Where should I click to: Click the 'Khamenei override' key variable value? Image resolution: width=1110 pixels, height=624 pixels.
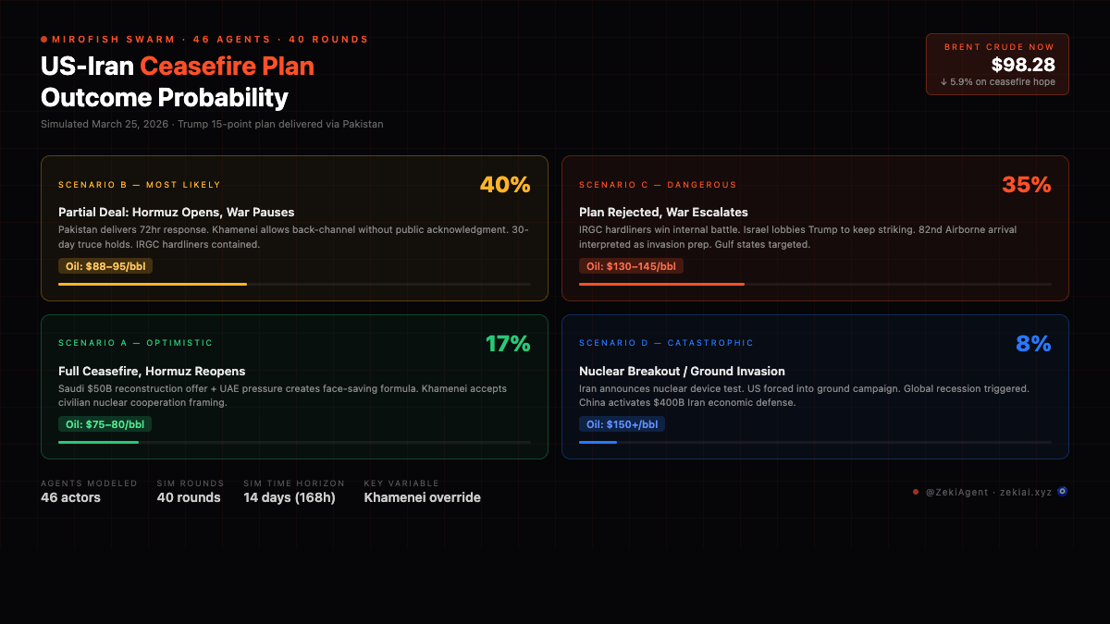pyautogui.click(x=422, y=497)
